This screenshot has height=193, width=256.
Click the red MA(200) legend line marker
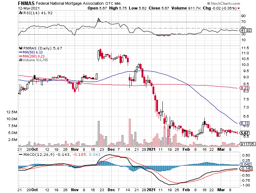coord(20,56)
